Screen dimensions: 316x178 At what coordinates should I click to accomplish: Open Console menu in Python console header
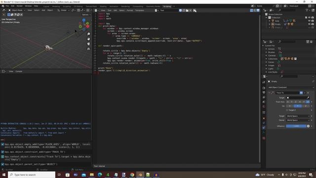(19, 71)
